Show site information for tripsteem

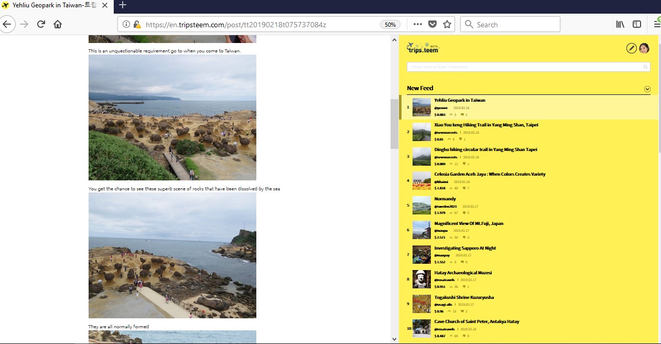pos(126,24)
